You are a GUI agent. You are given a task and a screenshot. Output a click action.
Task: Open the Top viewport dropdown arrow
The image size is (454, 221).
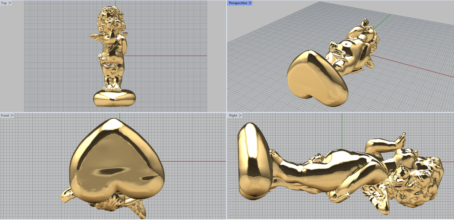pos(10,3)
